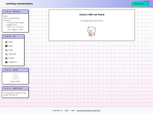Screen dimensions: 153x114
Task: Click the 2026 year in footer
Action: (67, 111)
